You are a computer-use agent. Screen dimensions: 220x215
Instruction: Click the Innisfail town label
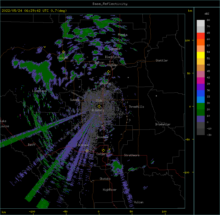[x=106, y=83]
